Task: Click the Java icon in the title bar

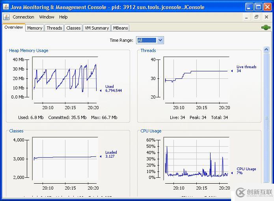Action: (x=6, y=7)
